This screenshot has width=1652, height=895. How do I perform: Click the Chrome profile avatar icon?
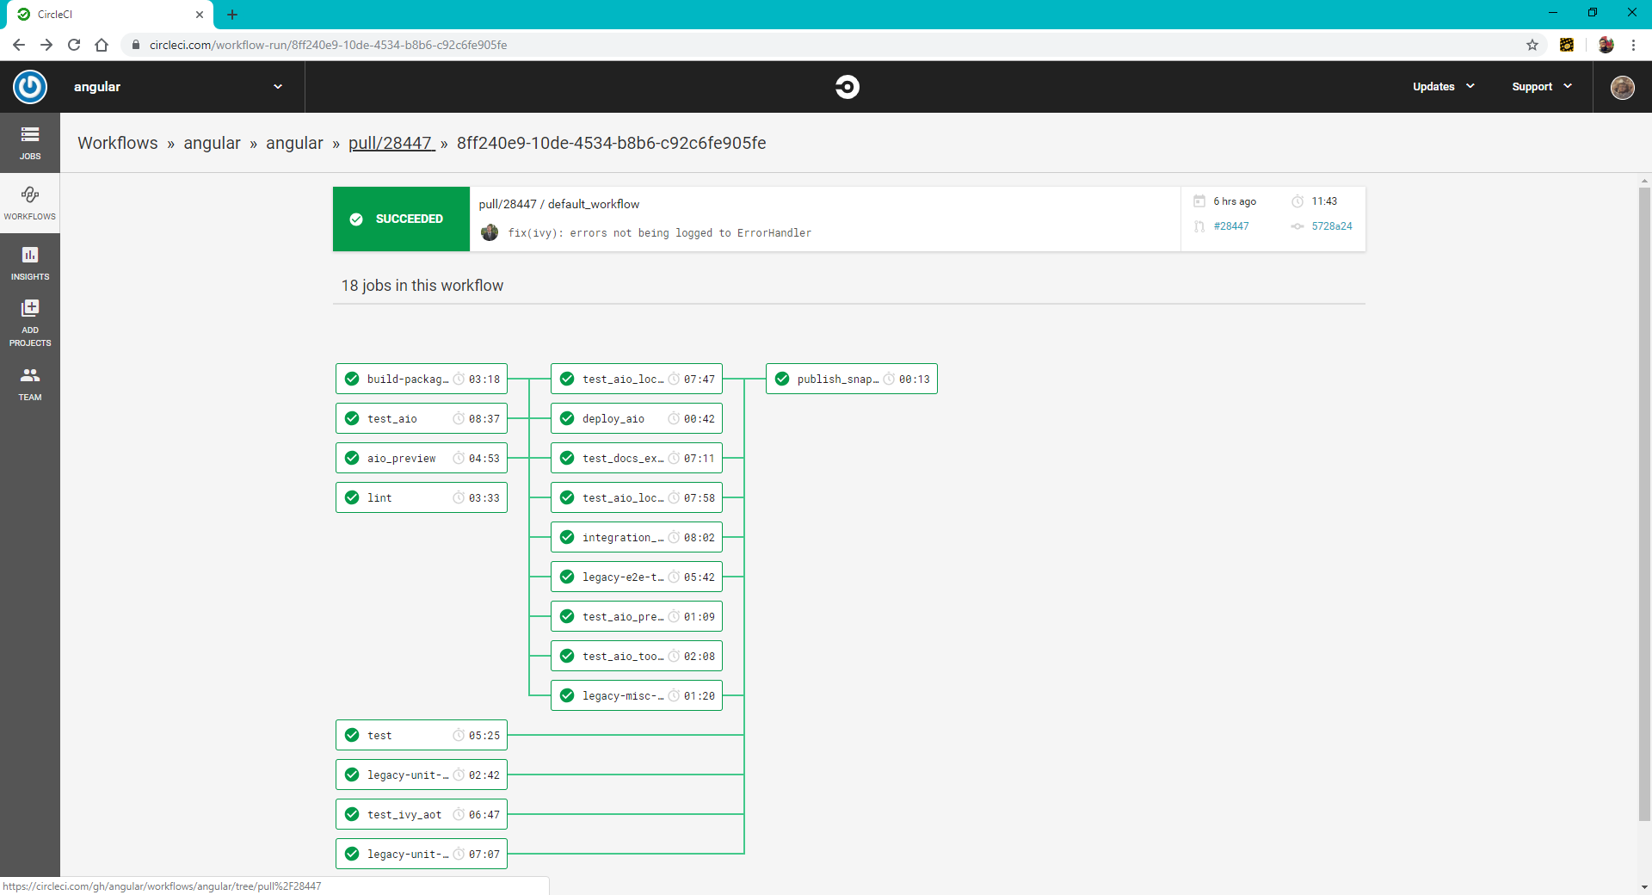(x=1606, y=45)
